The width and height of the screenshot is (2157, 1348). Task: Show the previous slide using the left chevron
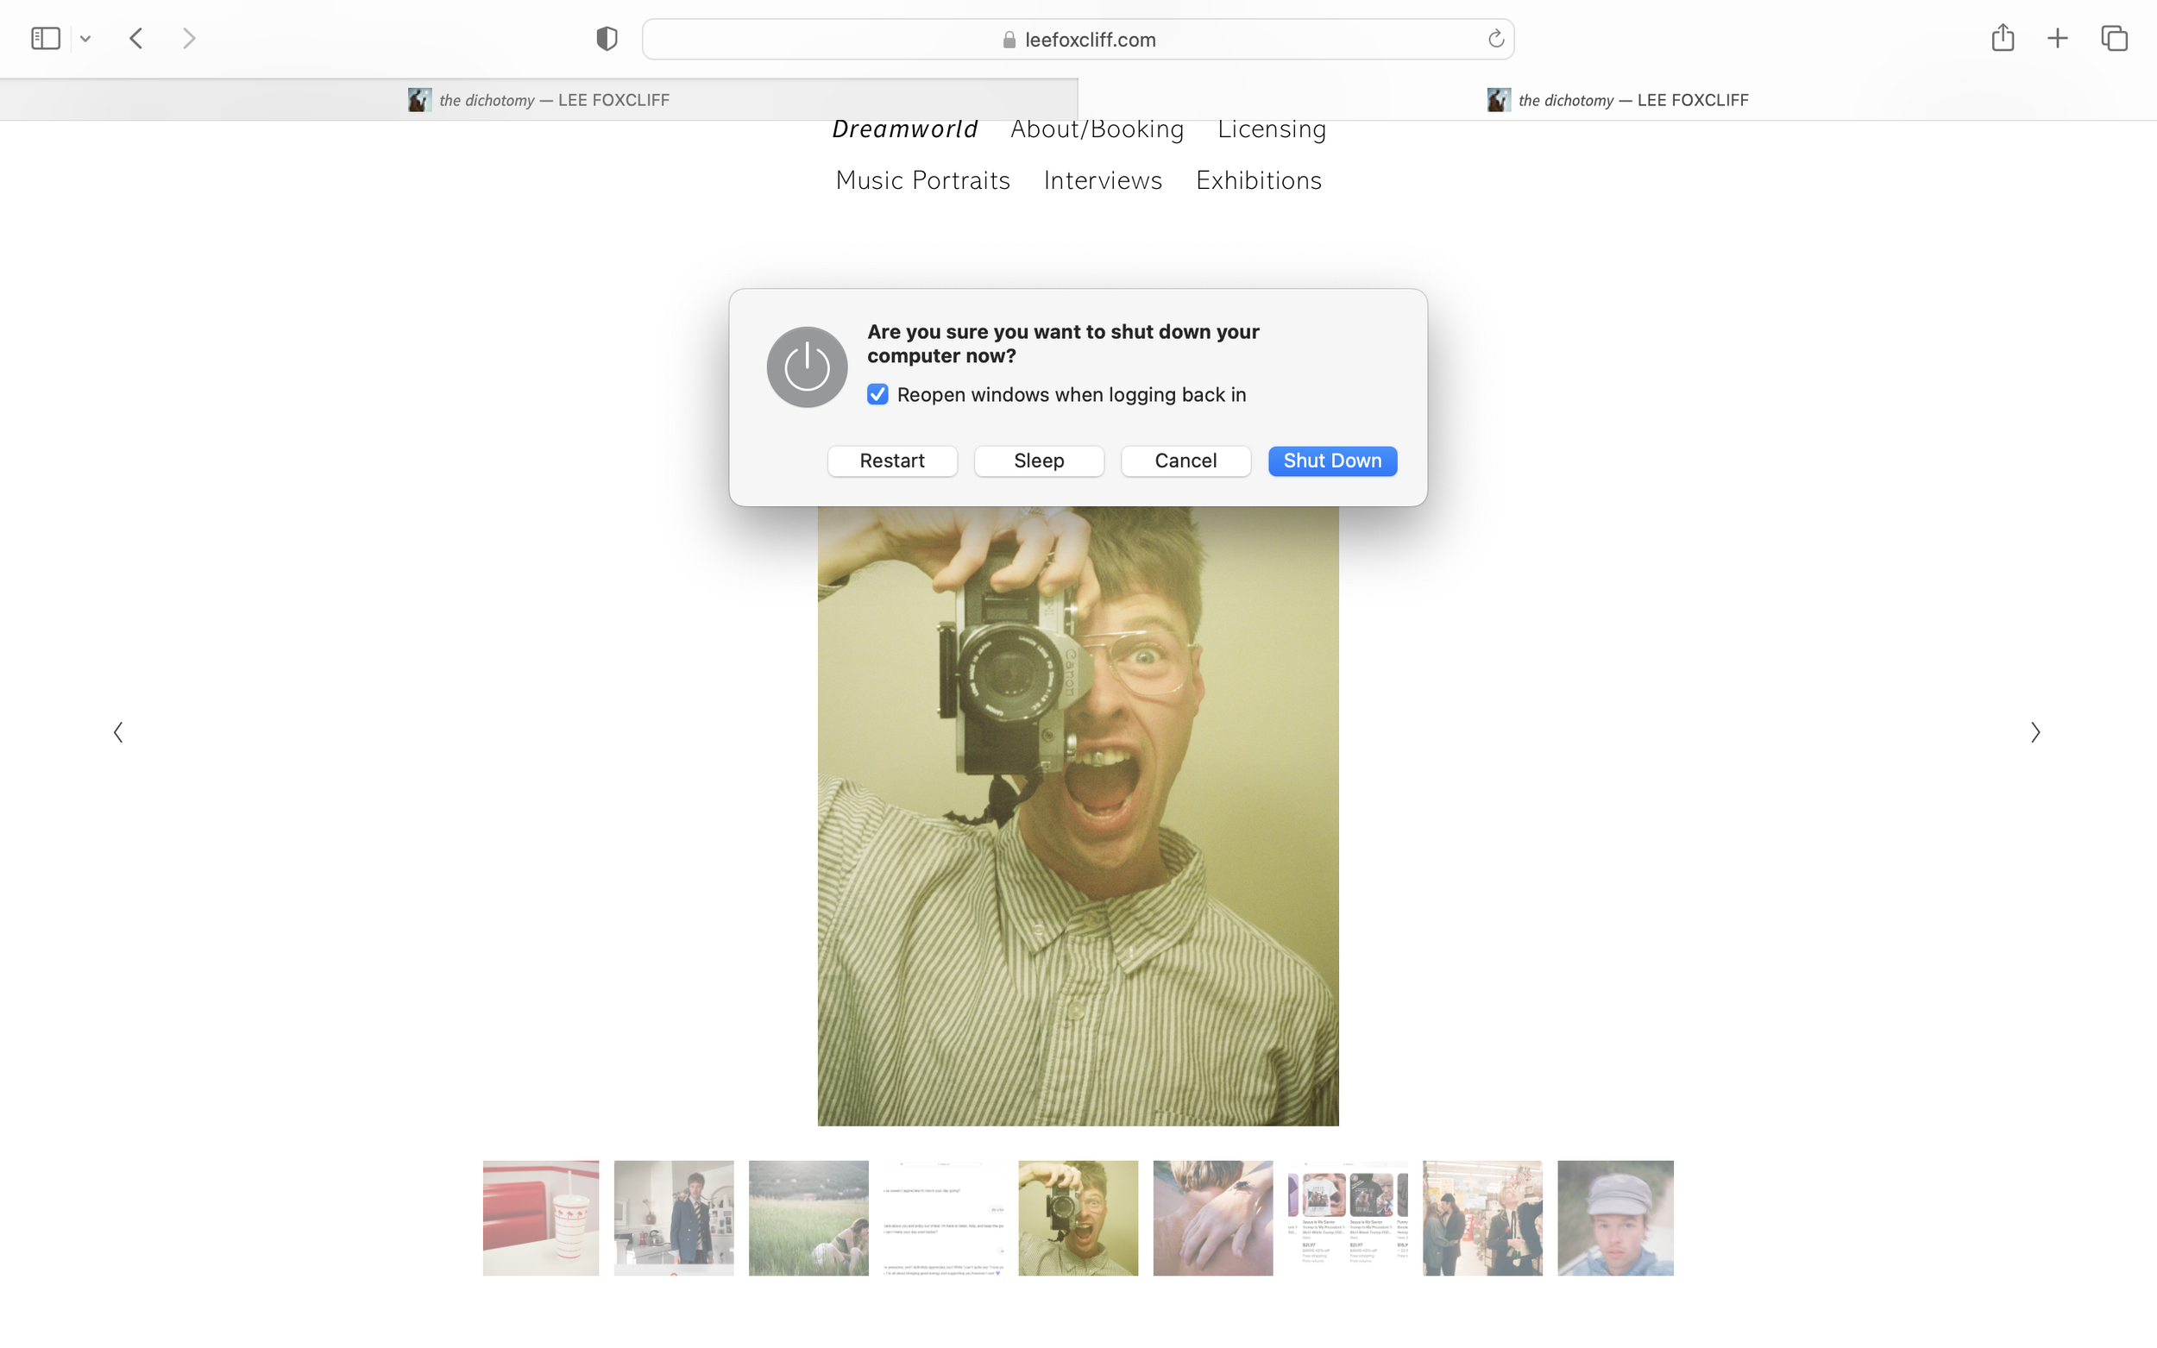point(117,732)
